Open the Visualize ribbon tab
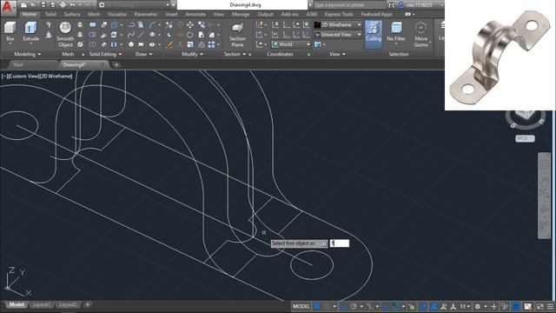 click(117, 14)
